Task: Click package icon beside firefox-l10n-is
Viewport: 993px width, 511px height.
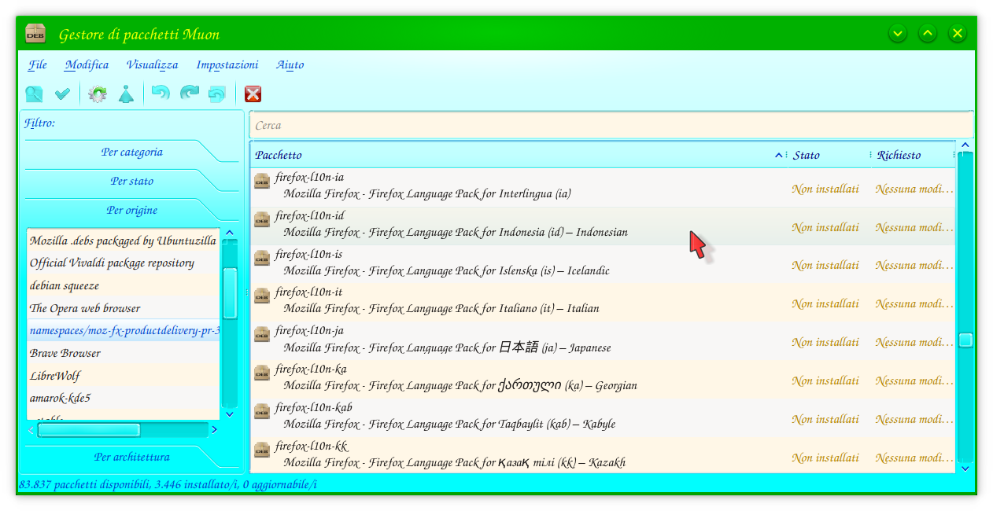Action: (x=262, y=259)
